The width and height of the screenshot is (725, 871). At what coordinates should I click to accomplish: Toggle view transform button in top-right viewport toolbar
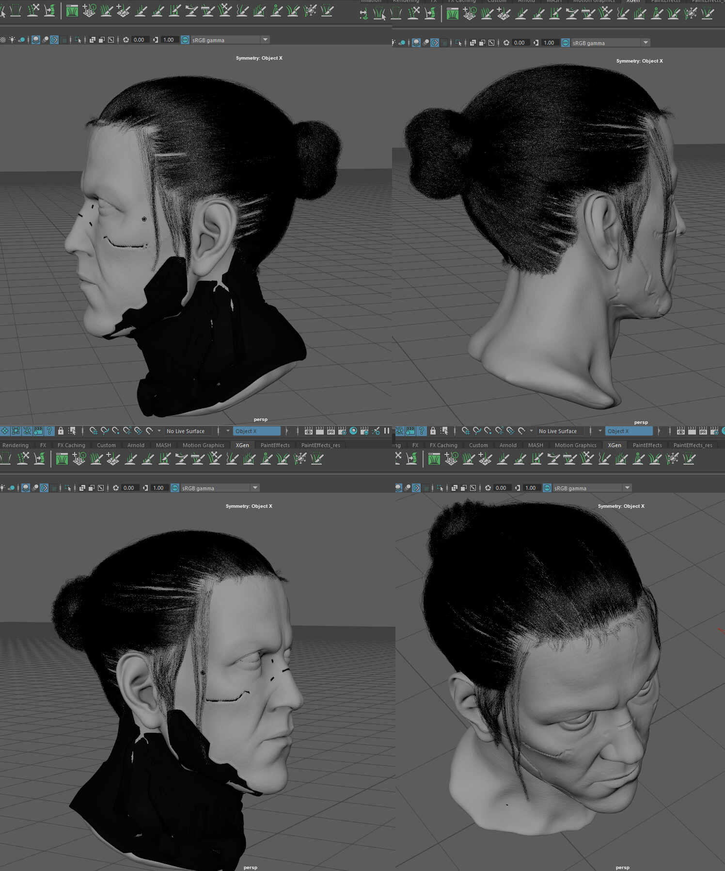565,43
